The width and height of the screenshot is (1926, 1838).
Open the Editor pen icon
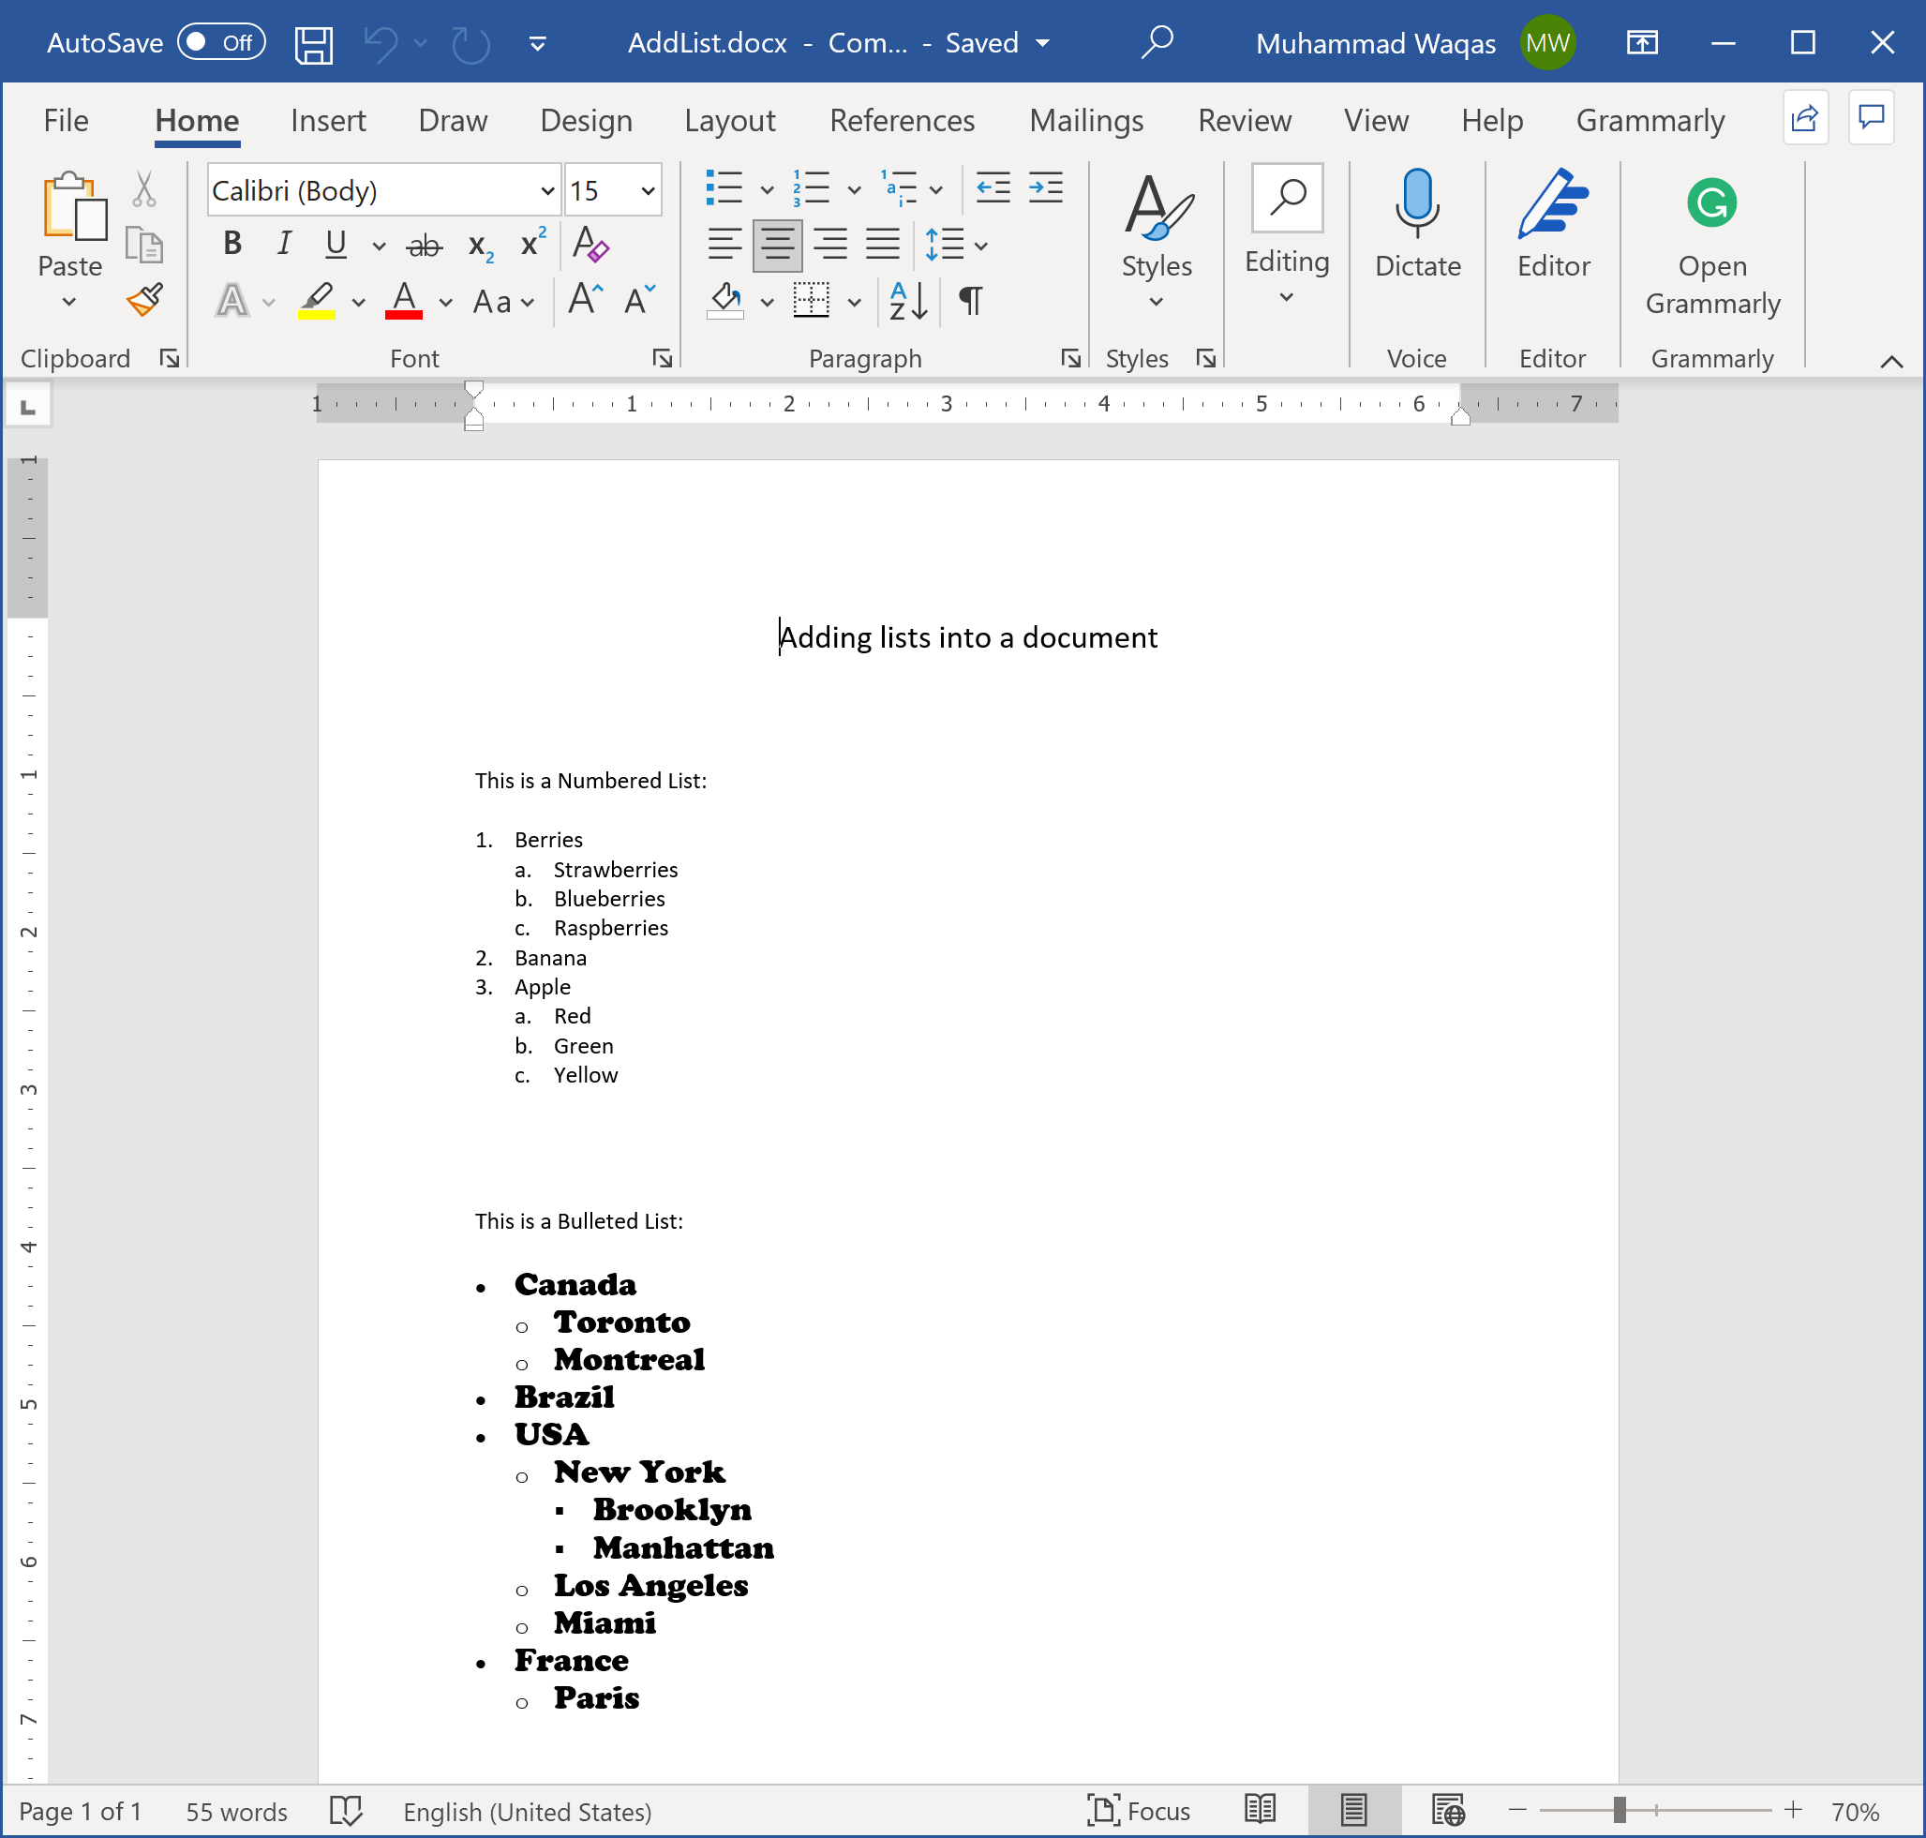coord(1553,203)
